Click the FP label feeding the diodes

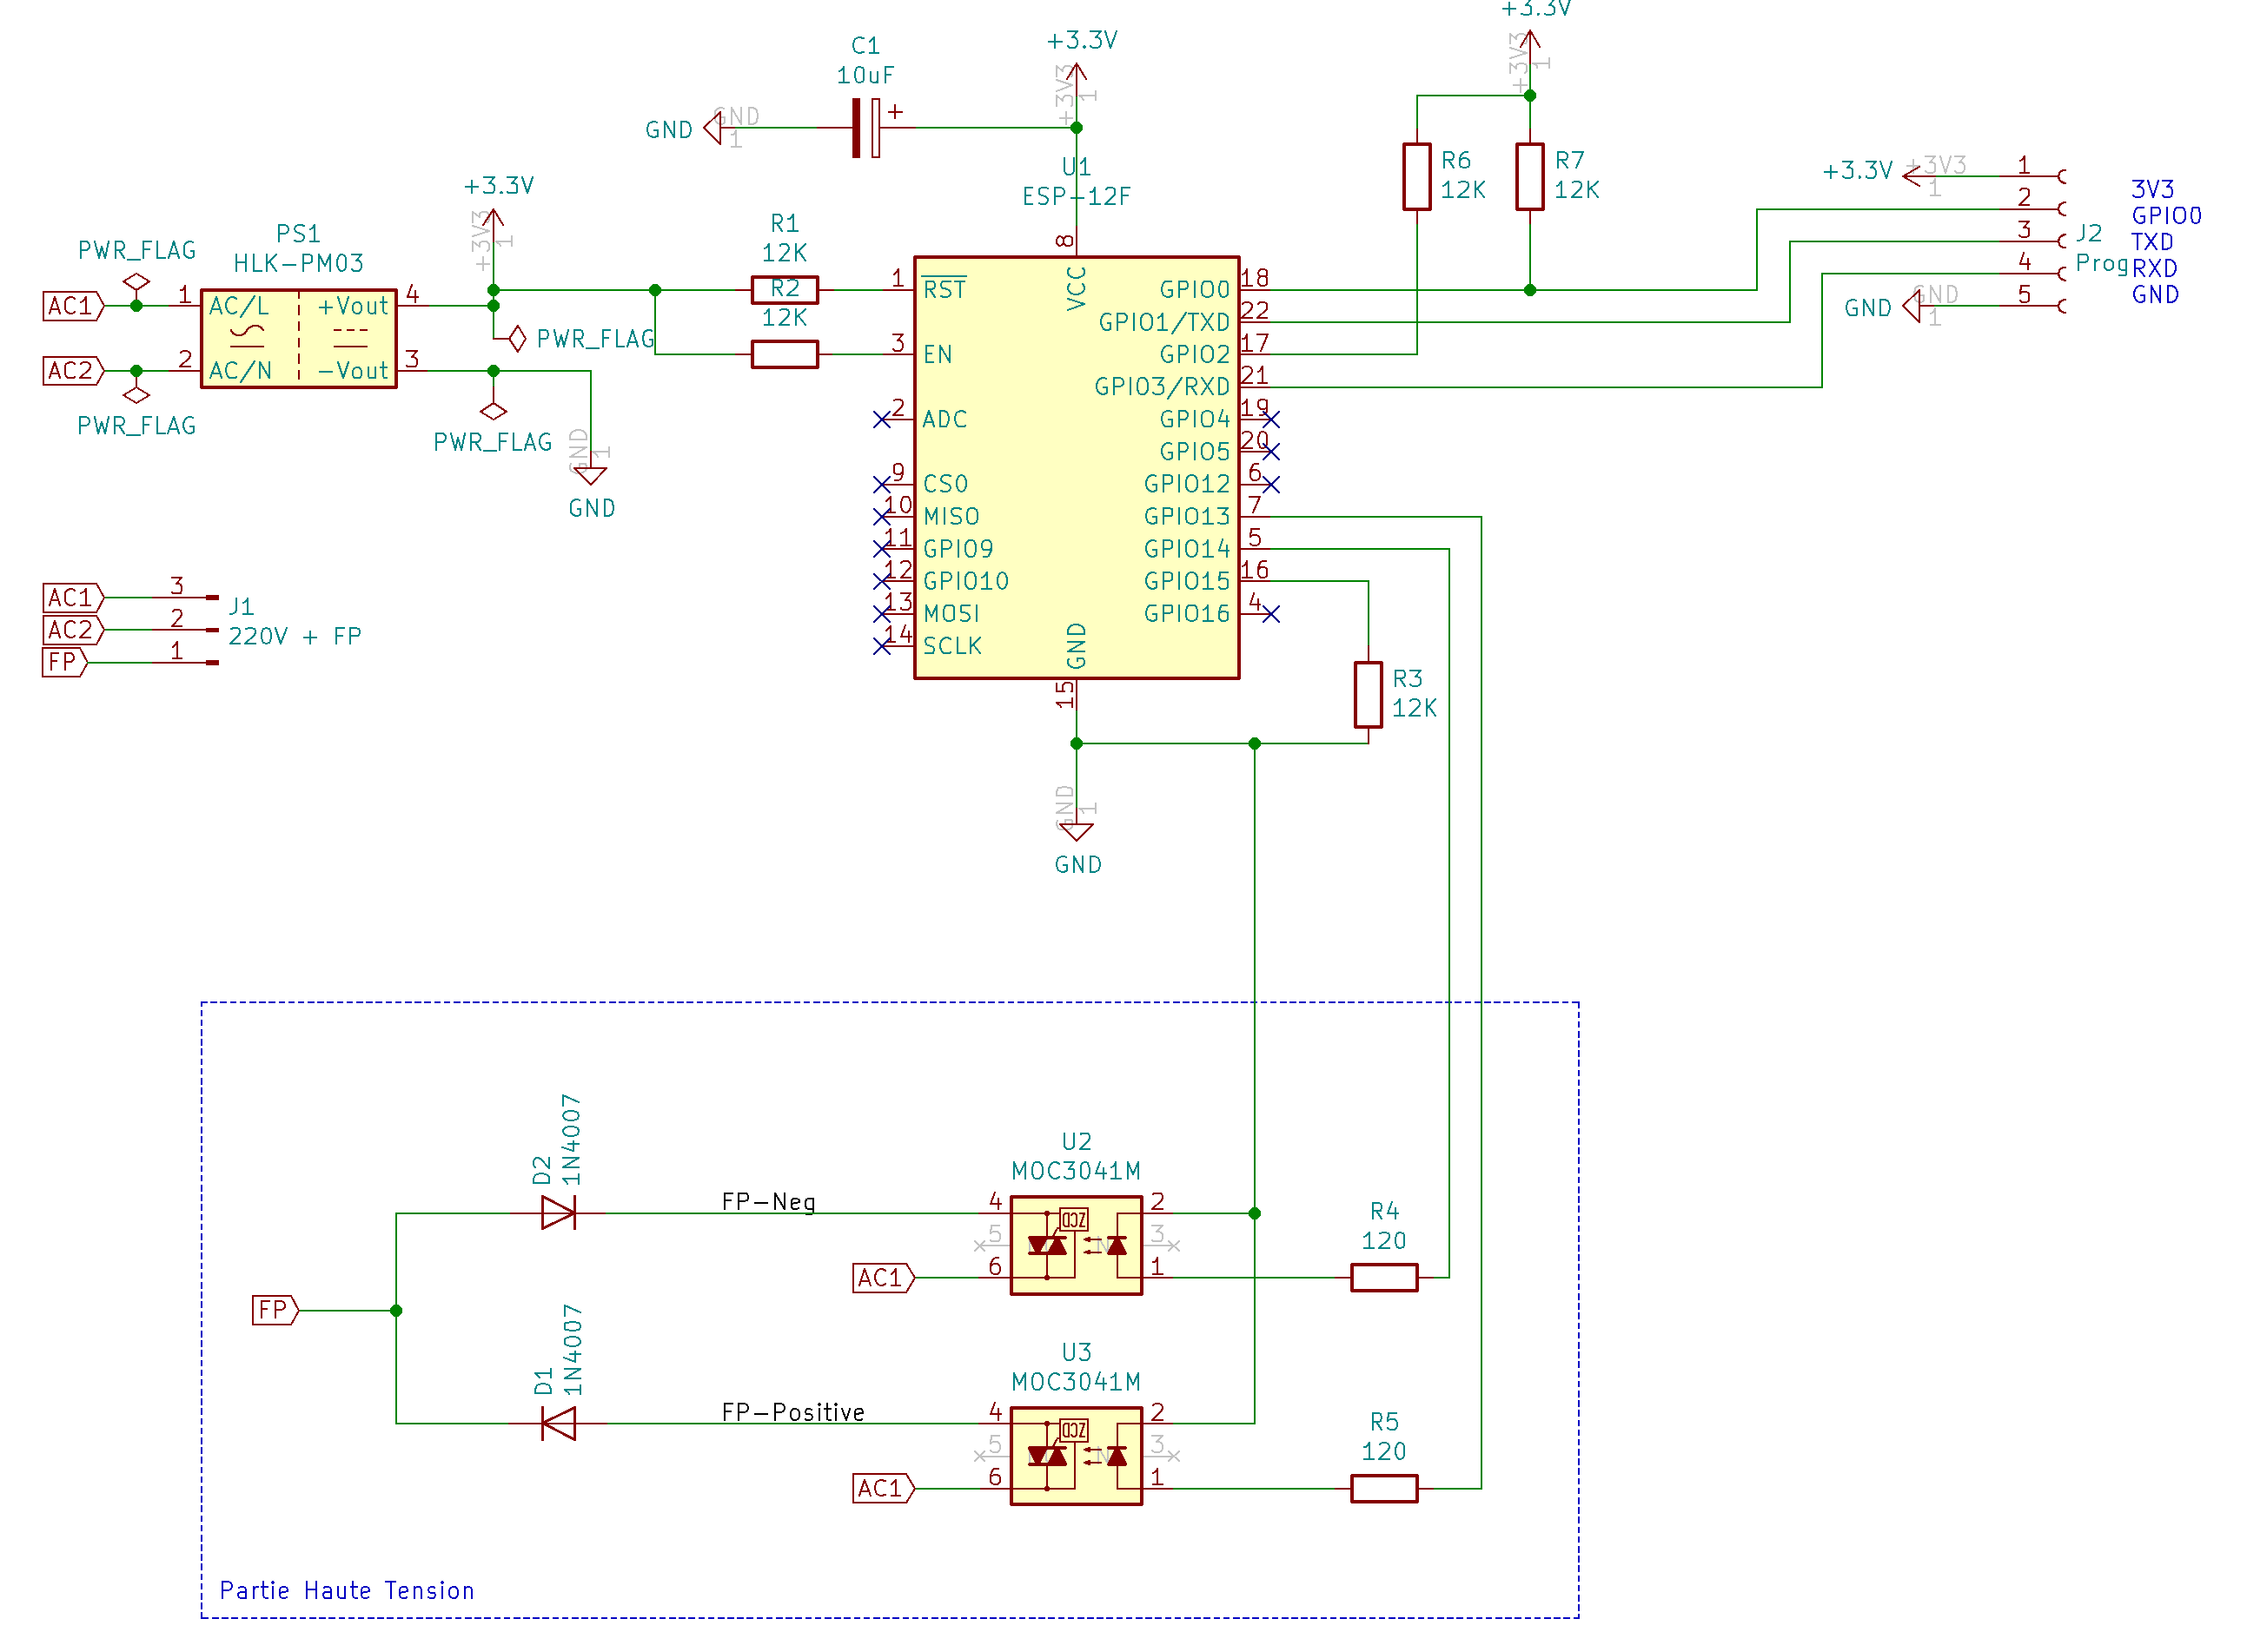pos(273,1310)
